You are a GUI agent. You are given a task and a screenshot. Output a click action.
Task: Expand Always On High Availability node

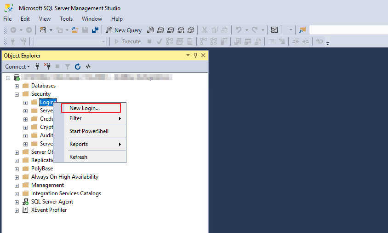(x=17, y=177)
